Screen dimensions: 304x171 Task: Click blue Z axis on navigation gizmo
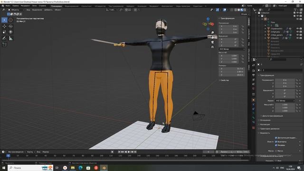(x=208, y=19)
